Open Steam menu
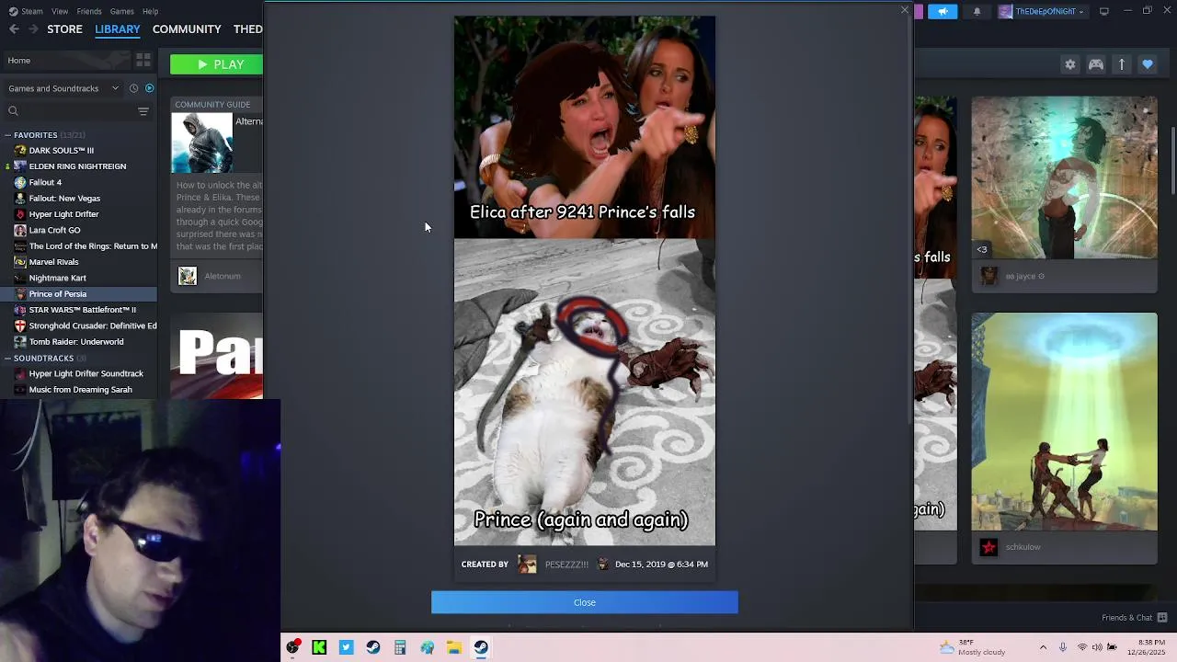This screenshot has width=1177, height=662. click(x=31, y=11)
